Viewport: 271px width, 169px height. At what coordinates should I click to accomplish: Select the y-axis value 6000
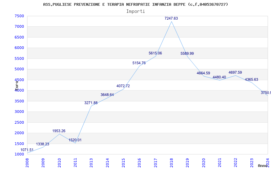(19, 48)
